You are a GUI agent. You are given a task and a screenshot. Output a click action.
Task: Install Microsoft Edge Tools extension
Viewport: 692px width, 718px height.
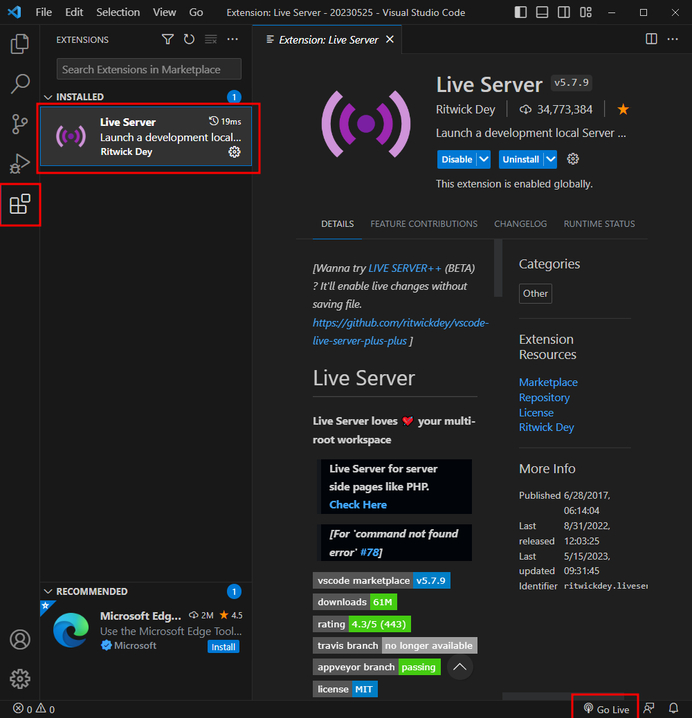[223, 647]
